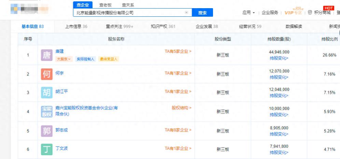Click the 持股数量(股) column header
Screen dimensions: 340x159
point(279,39)
